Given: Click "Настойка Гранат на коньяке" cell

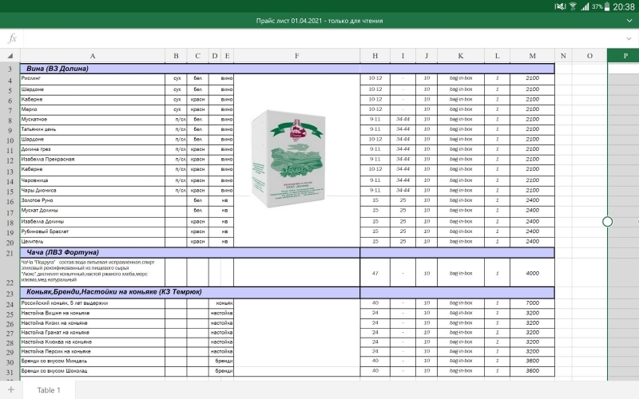Looking at the screenshot, I should tap(93, 333).
